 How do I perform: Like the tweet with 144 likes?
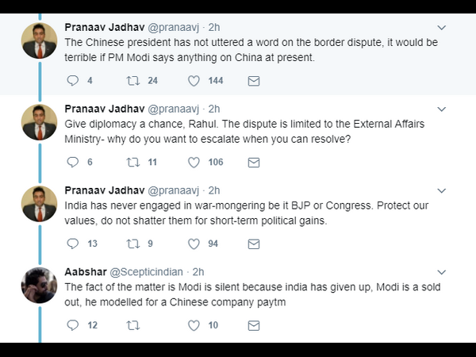tap(194, 80)
